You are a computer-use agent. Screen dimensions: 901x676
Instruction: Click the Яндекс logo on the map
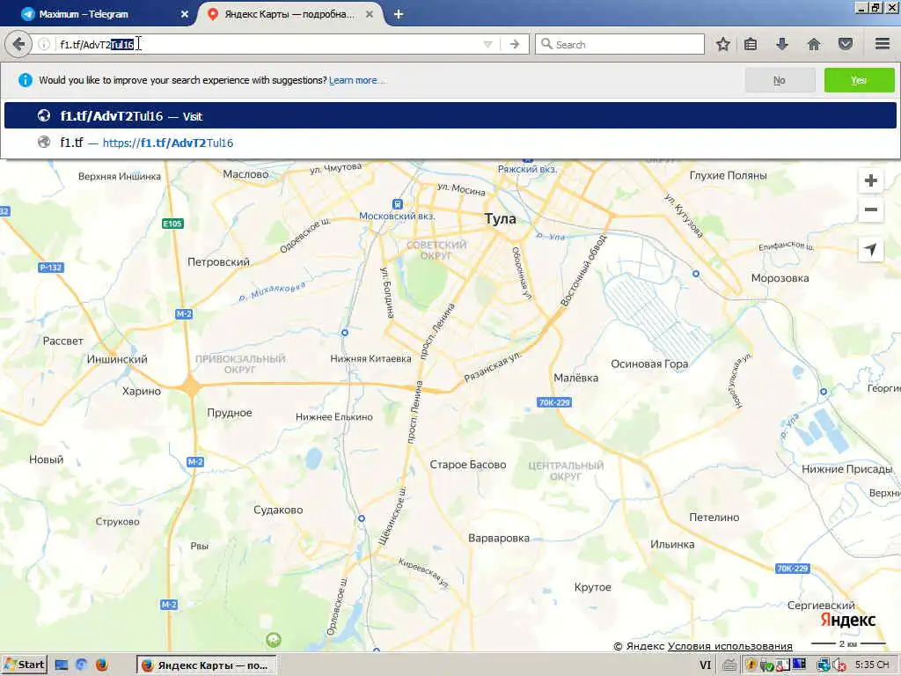point(847,620)
